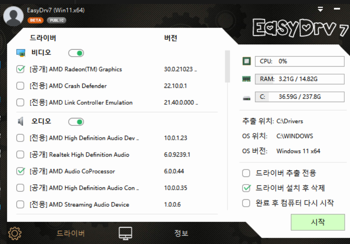The width and height of the screenshot is (350, 244).
Task: Uncheck AMD Radeon(TM) Graphics driver
Action: point(20,69)
